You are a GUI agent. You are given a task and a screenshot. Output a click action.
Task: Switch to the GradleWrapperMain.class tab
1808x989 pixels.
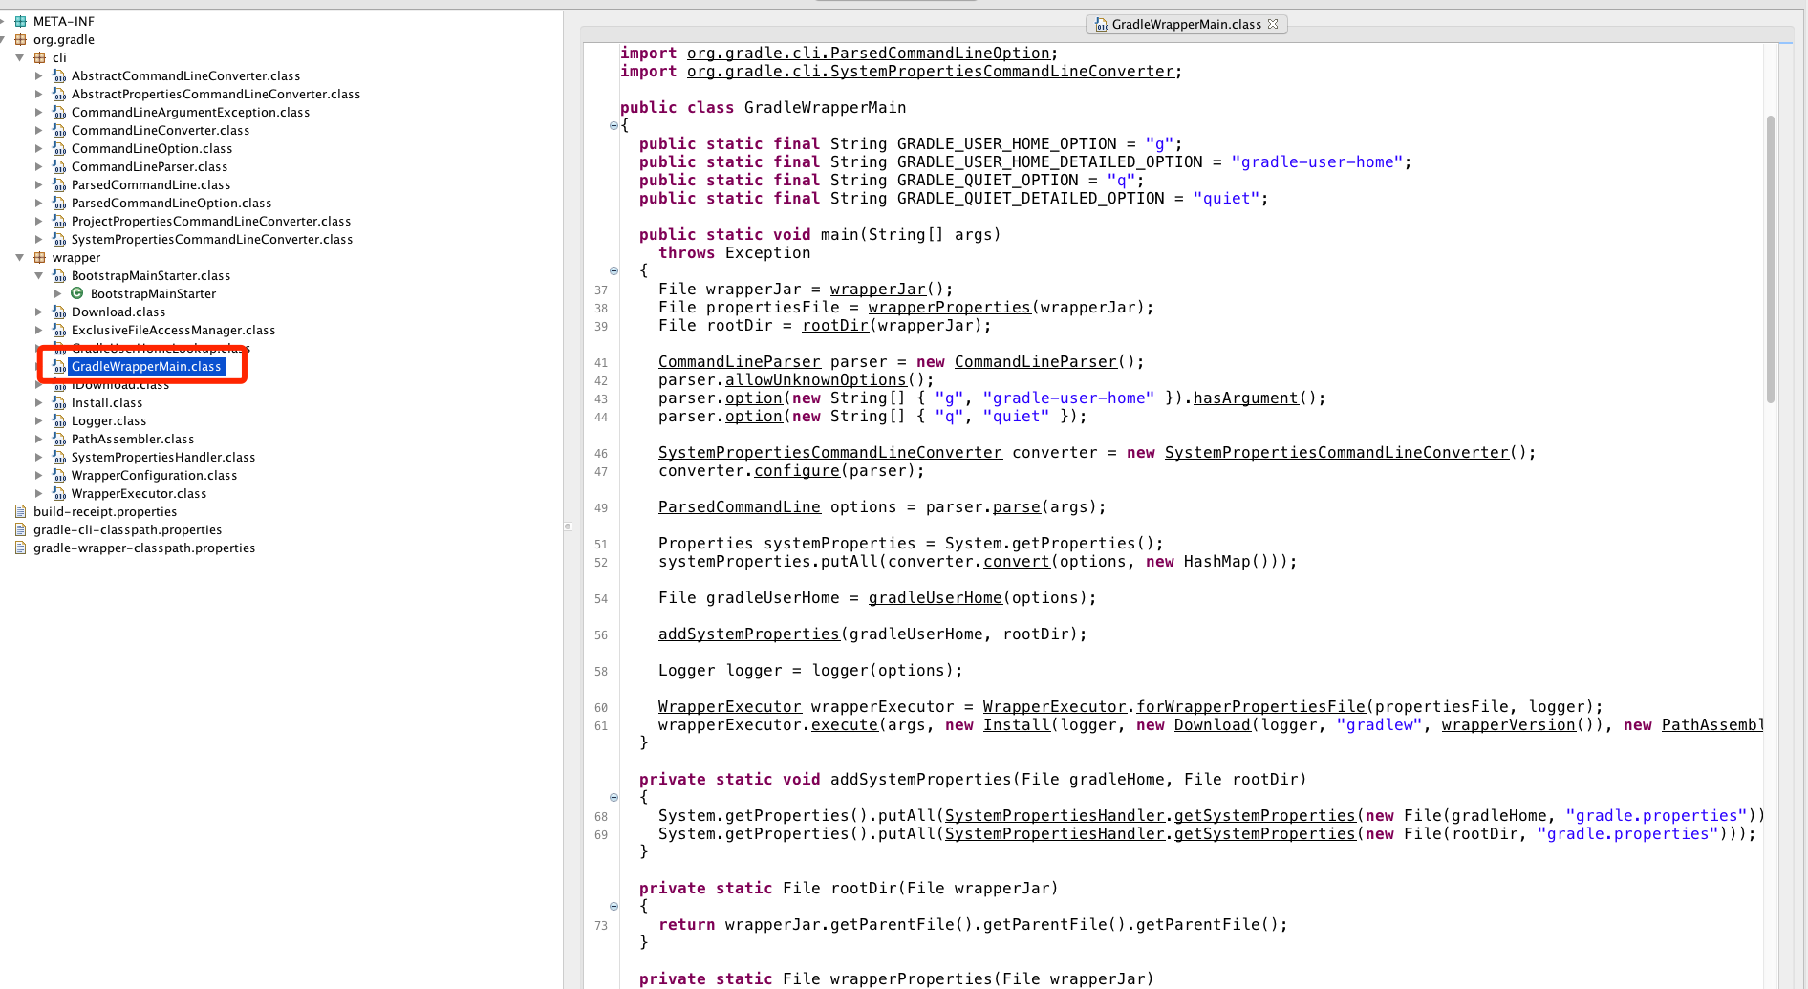pos(1186,24)
